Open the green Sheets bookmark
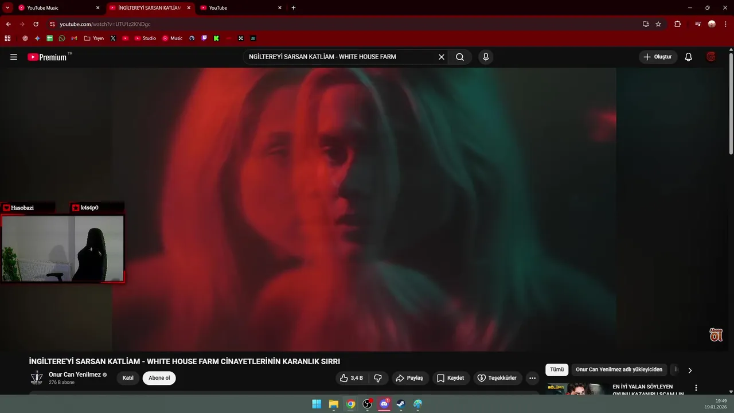This screenshot has height=413, width=734. click(x=50, y=38)
